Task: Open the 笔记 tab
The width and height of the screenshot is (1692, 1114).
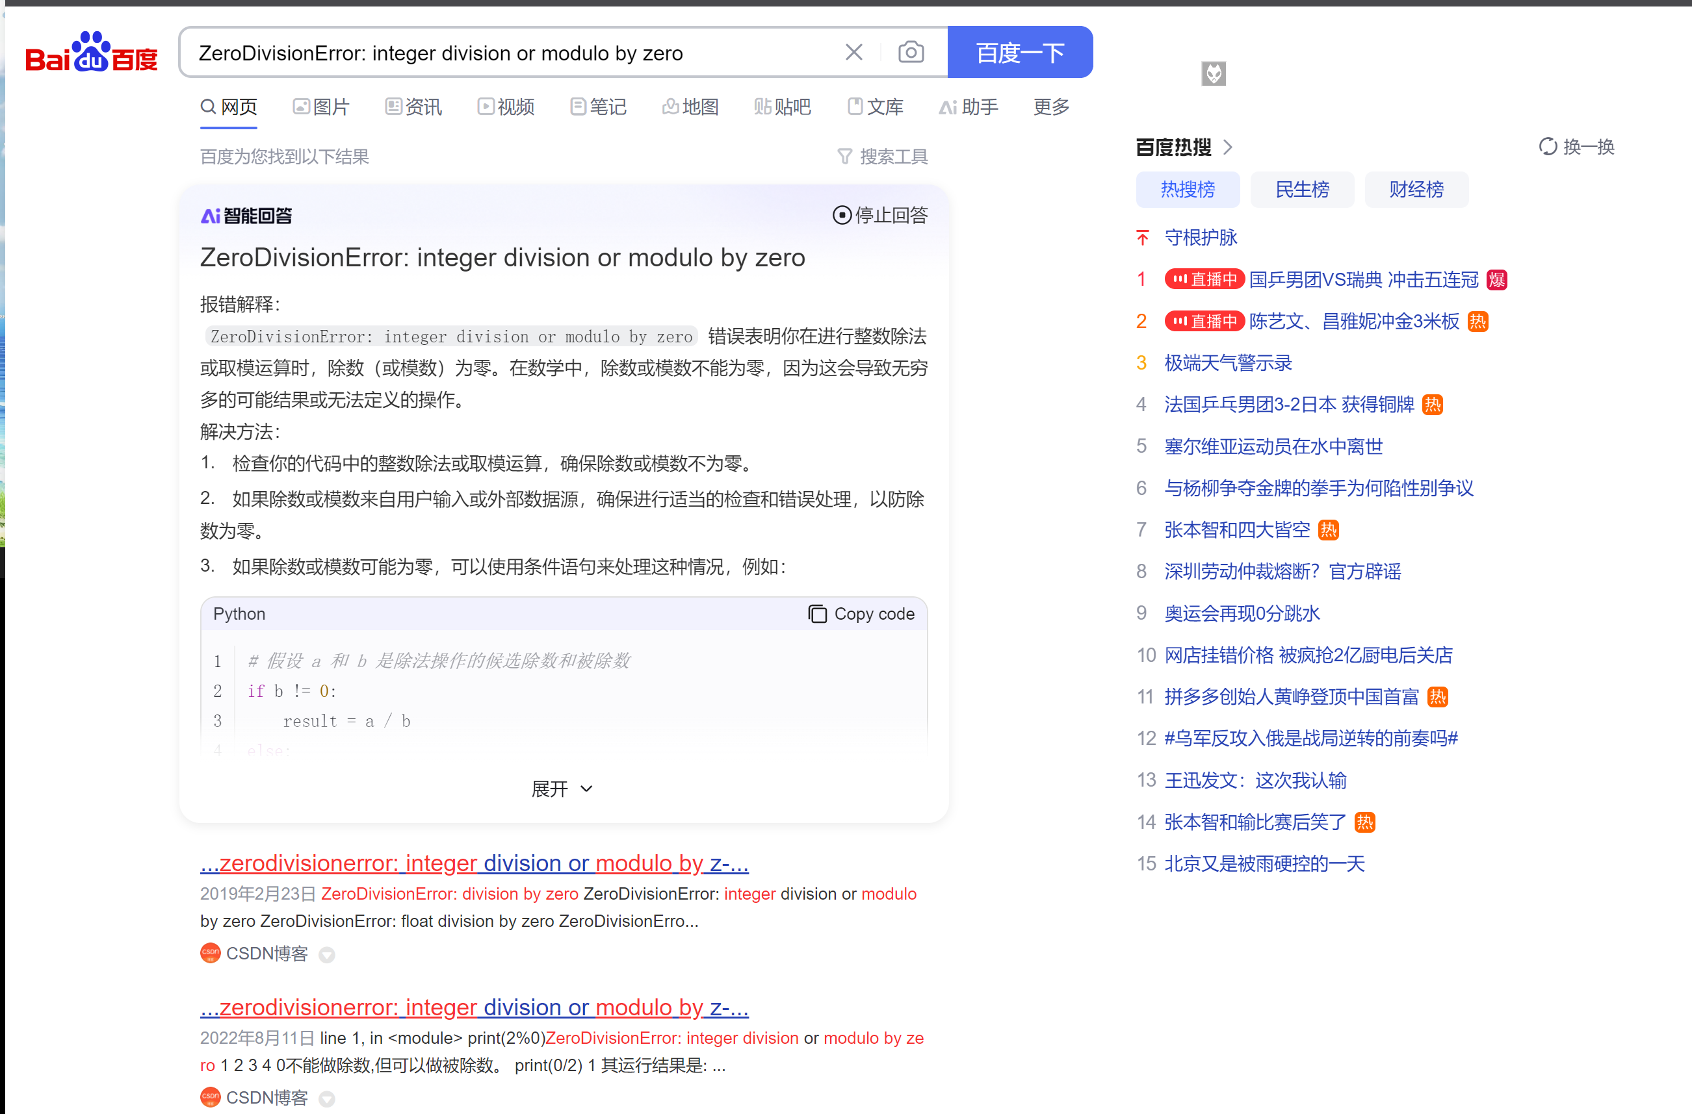Action: point(599,107)
